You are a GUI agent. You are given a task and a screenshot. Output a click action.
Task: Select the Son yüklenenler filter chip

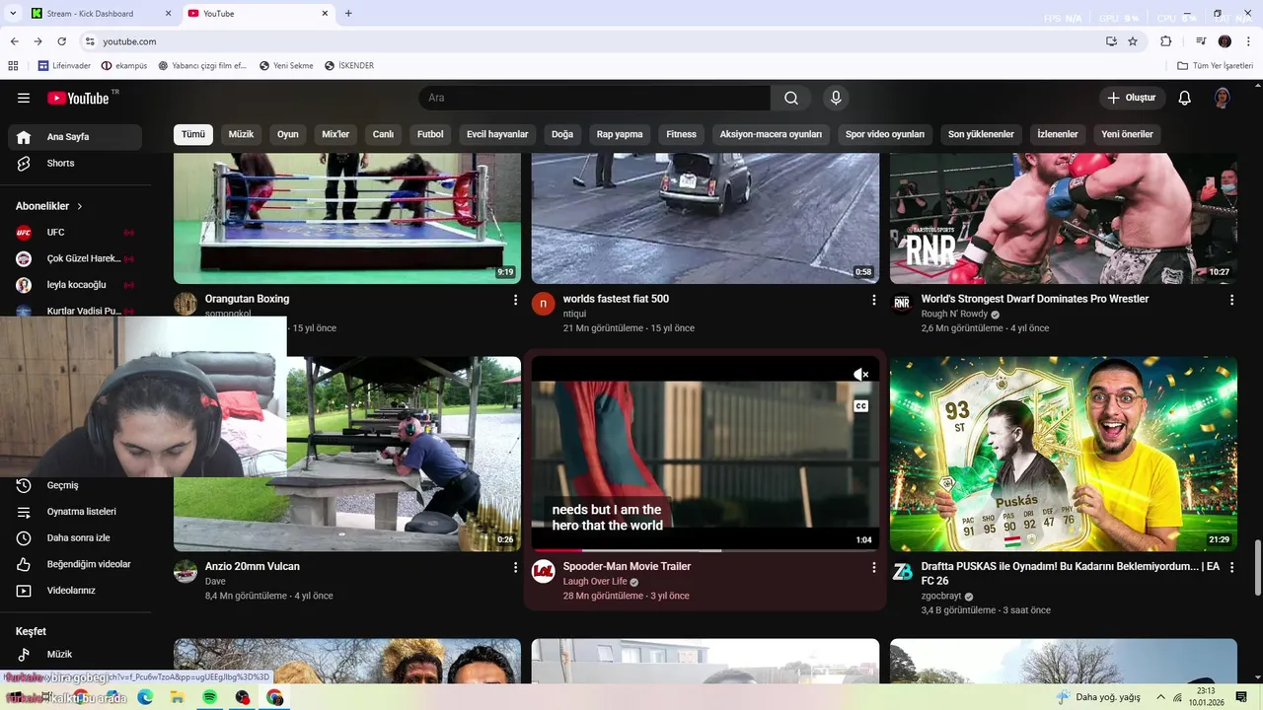pyautogui.click(x=981, y=134)
